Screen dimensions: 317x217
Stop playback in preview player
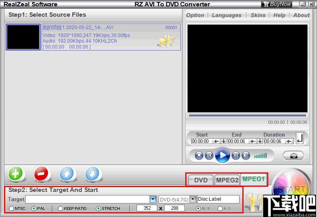pos(199,156)
